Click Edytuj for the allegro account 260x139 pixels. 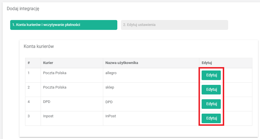coord(211,75)
